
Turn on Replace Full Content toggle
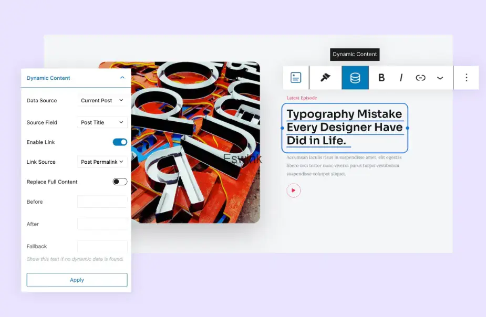[120, 182]
